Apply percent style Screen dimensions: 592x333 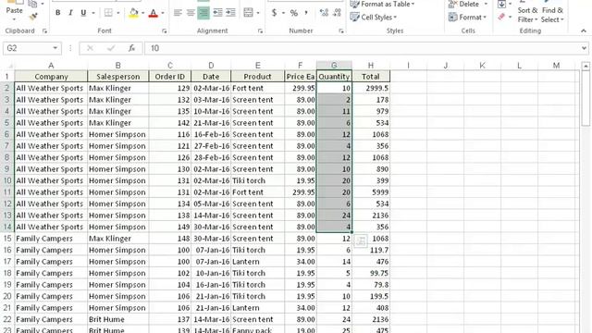point(294,13)
